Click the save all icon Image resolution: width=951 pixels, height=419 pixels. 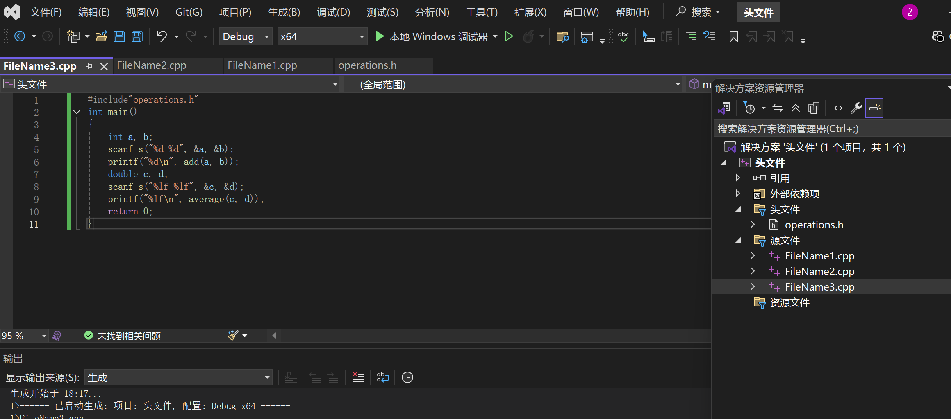(x=137, y=36)
